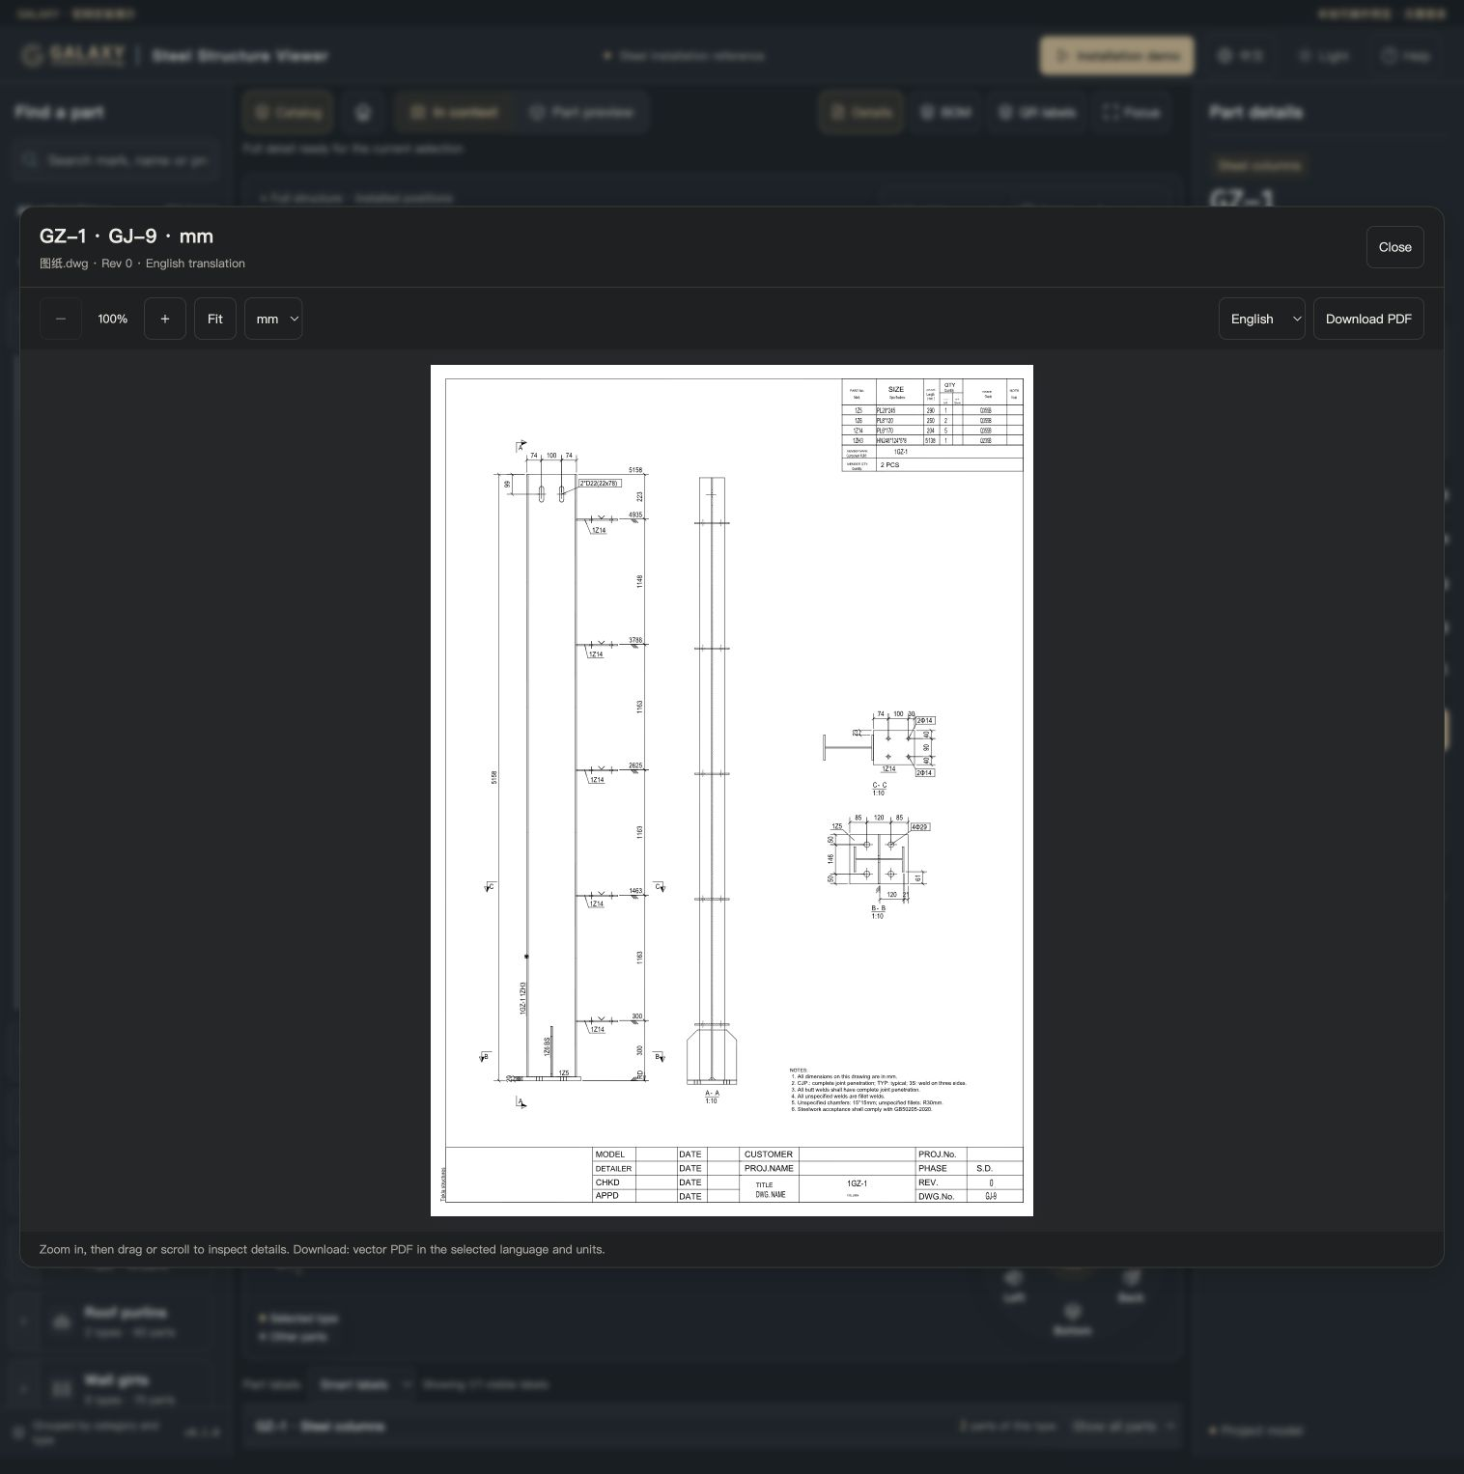Image resolution: width=1464 pixels, height=1474 pixels.
Task: Select the In context view tab
Action: pos(455,112)
